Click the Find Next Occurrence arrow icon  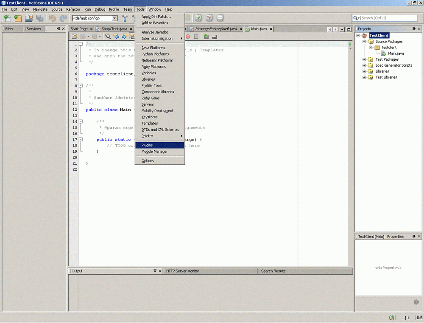pyautogui.click(x=124, y=36)
